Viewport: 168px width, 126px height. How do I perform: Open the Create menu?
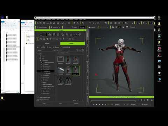click(x=43, y=20)
